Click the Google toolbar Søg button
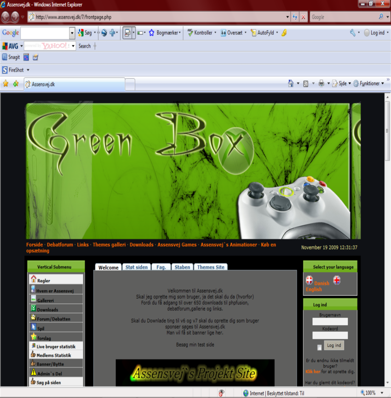Screen dimensions: 391x398 coord(85,33)
